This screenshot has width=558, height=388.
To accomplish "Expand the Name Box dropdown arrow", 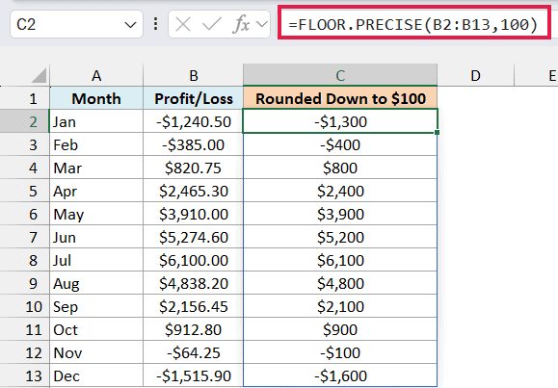I will point(130,25).
